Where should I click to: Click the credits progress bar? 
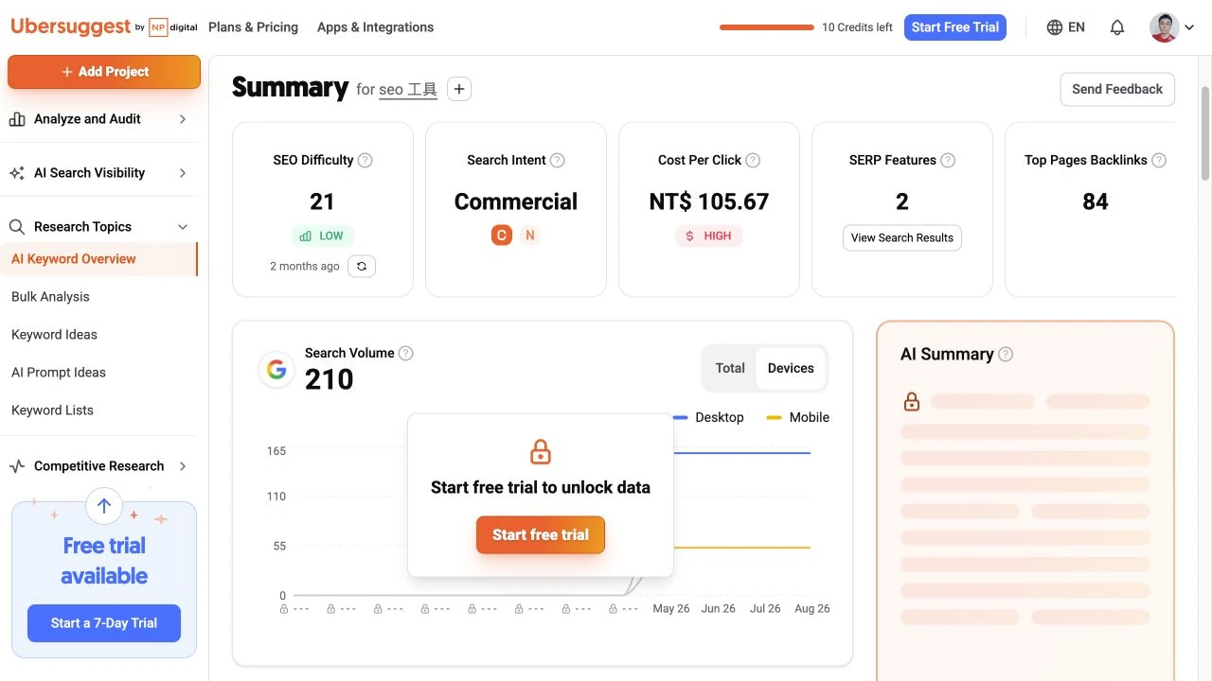pos(767,27)
